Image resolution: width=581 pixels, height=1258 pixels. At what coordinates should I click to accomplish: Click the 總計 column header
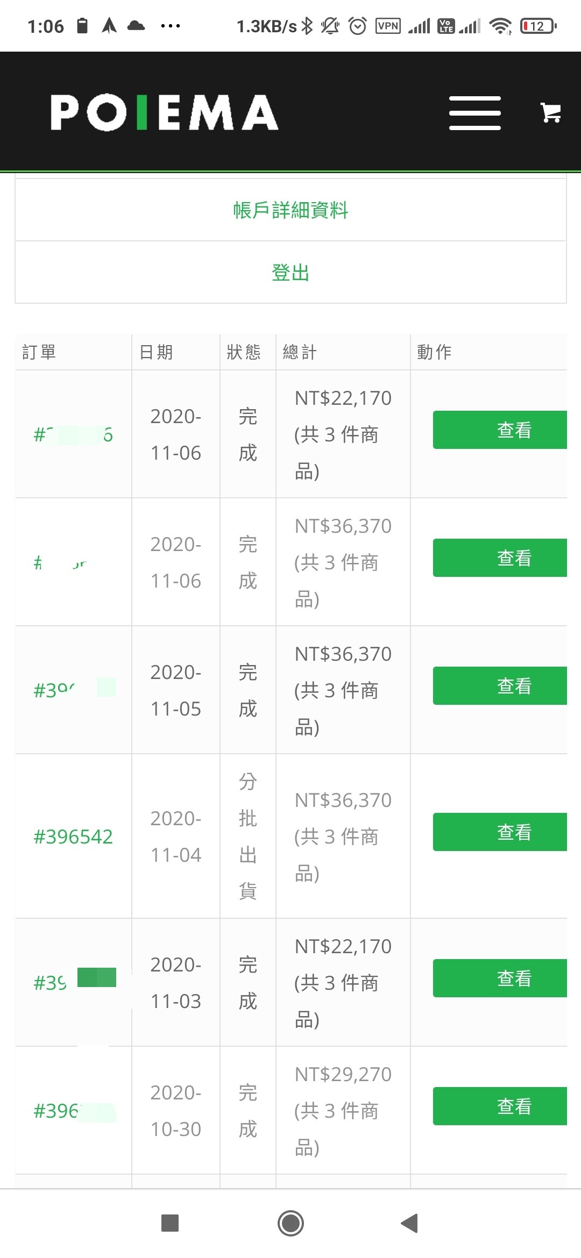[300, 352]
